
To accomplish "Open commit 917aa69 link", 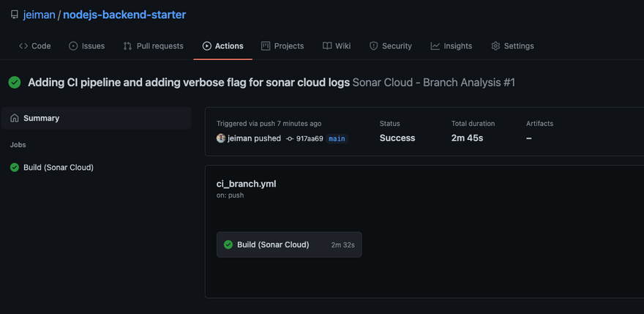I will 310,138.
